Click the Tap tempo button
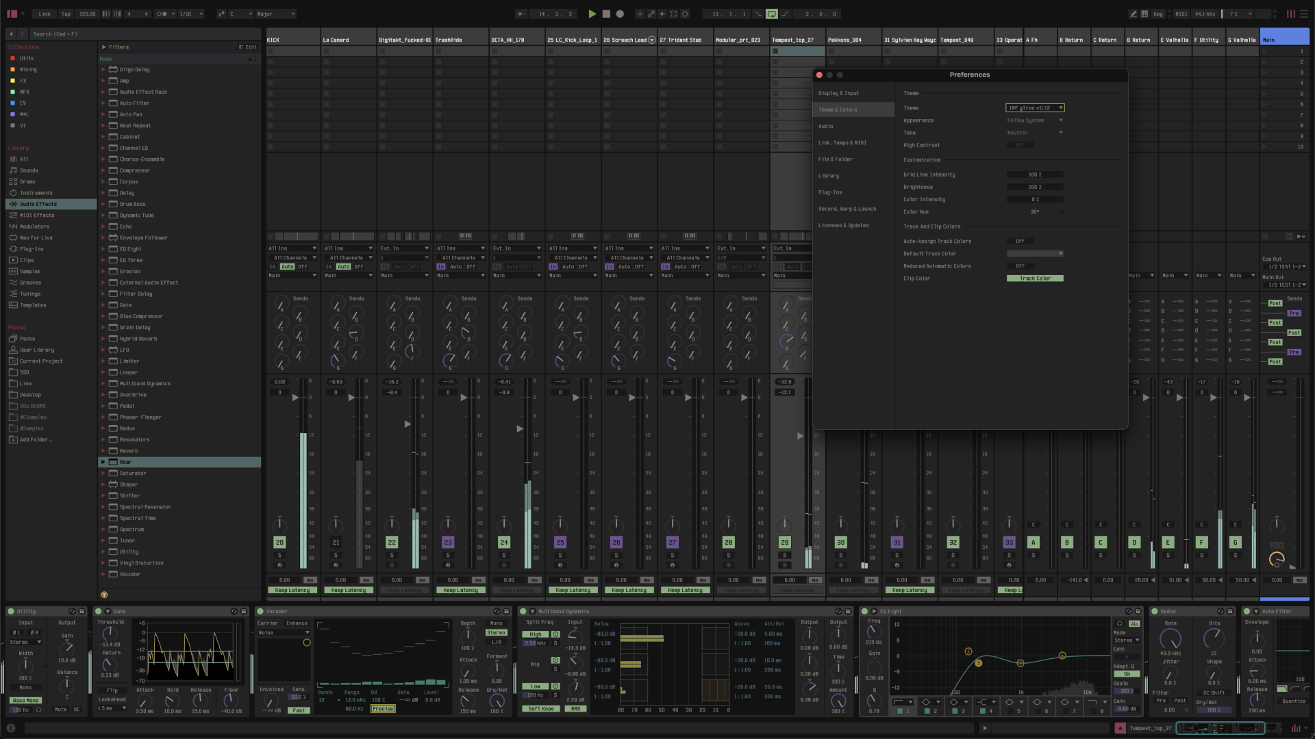This screenshot has width=1315, height=739. (x=66, y=14)
